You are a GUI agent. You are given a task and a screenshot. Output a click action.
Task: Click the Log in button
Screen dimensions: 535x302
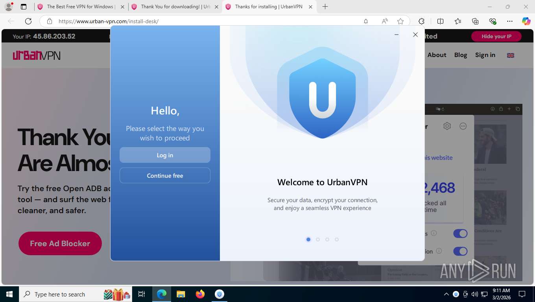click(x=165, y=155)
